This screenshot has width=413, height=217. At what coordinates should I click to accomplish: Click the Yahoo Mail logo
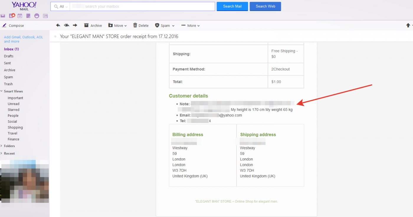(x=24, y=6)
